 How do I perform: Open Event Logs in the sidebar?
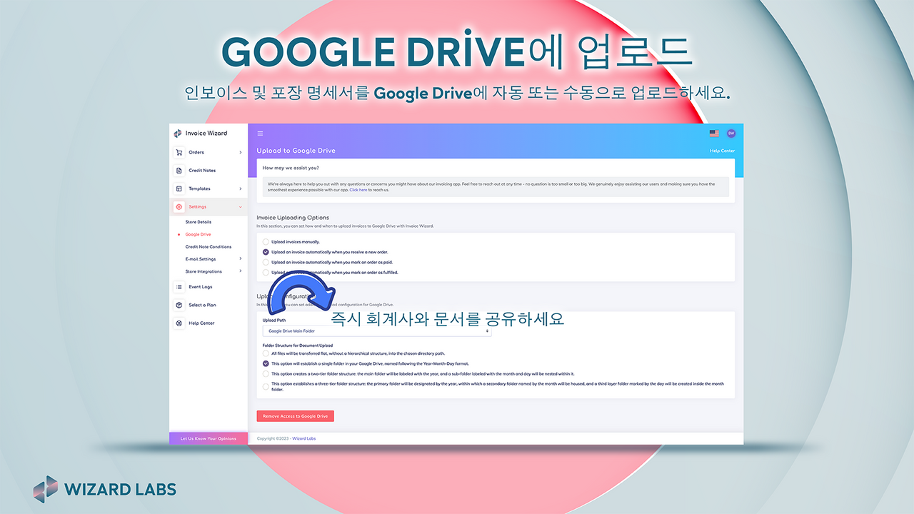coord(201,287)
